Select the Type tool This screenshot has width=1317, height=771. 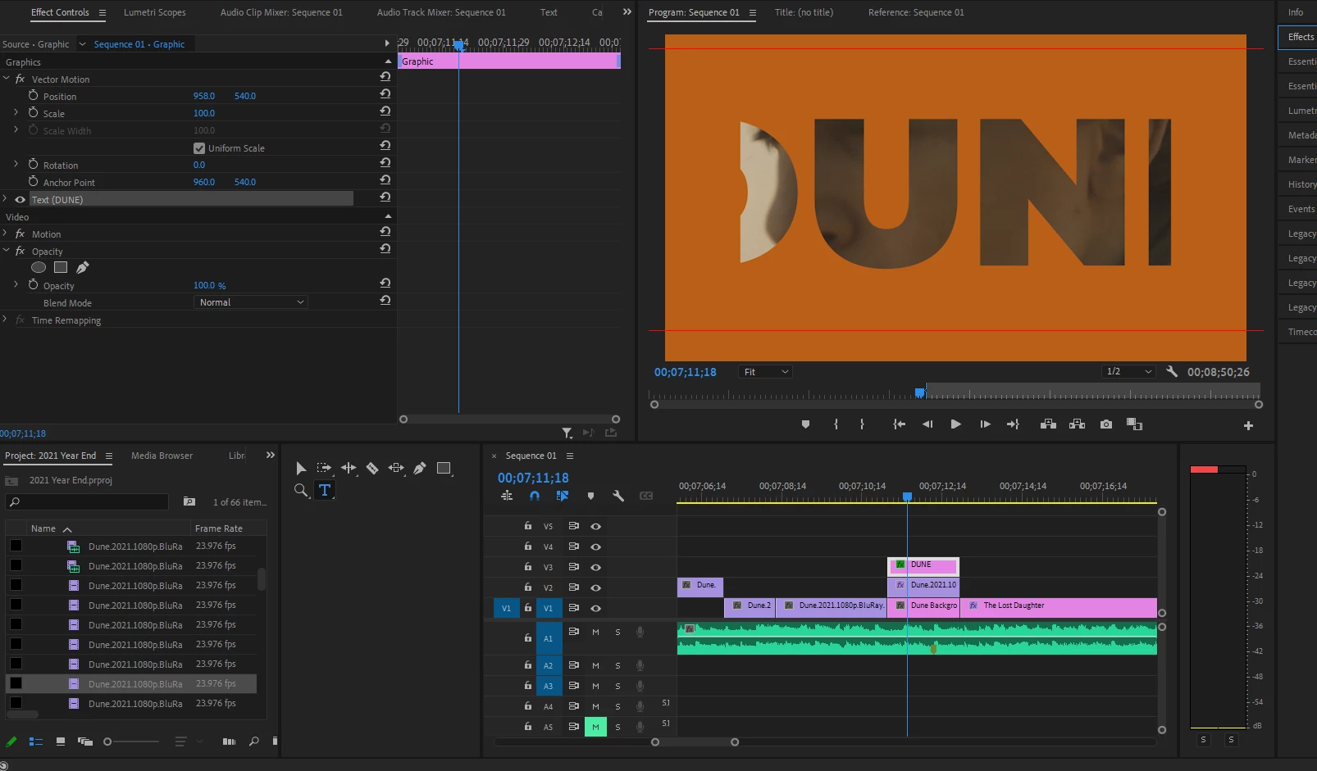tap(325, 490)
